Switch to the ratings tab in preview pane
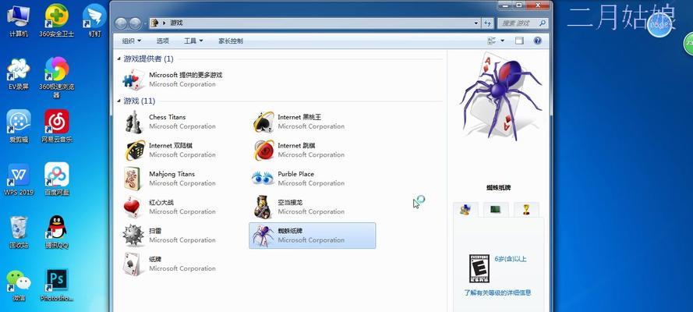693x312 pixels. click(465, 210)
